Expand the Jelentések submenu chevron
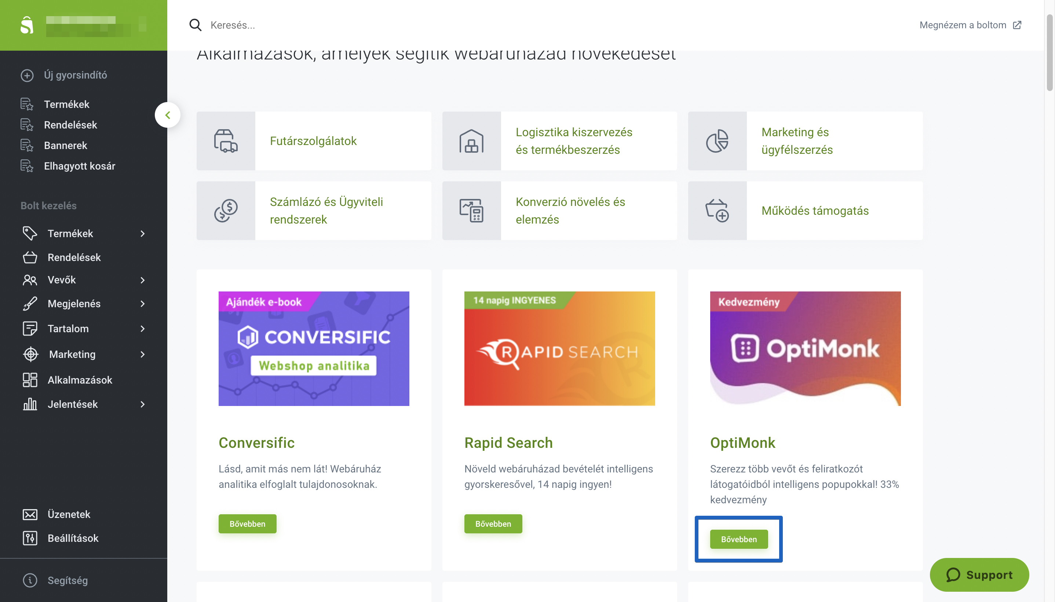Screen dimensions: 1055x602 [x=142, y=404]
